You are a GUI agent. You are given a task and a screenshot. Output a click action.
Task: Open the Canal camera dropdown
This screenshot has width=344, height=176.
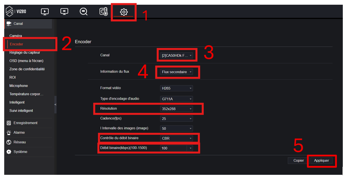[177, 55]
